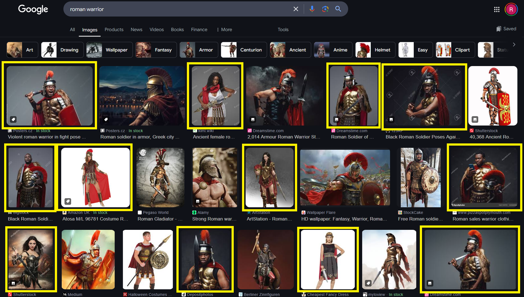This screenshot has width=524, height=297.
Task: Open Free Roman soldier StockCake link
Action: (420, 219)
